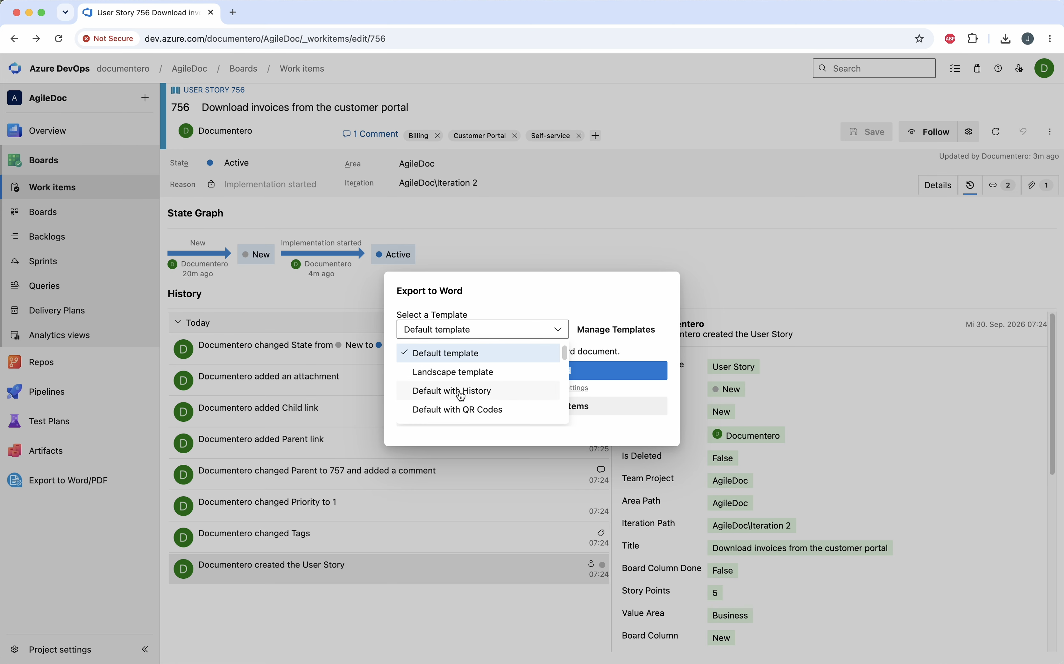Viewport: 1064px width, 664px height.
Task: Go to AgileDoc breadcrumb
Action: 189,68
